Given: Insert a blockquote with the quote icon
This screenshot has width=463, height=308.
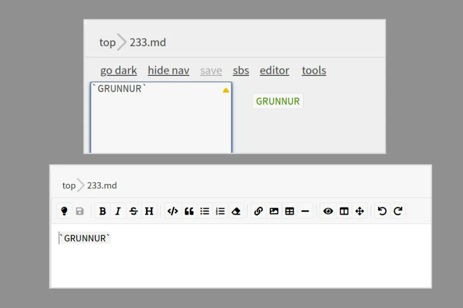Looking at the screenshot, I should point(189,211).
